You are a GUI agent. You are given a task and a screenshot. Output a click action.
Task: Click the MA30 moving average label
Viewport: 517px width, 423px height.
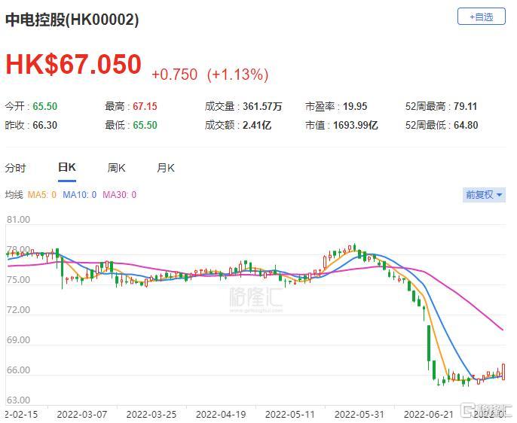(119, 195)
